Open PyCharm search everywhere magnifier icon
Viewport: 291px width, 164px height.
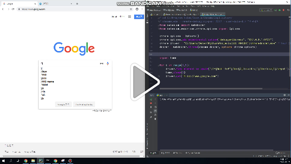tap(288, 10)
